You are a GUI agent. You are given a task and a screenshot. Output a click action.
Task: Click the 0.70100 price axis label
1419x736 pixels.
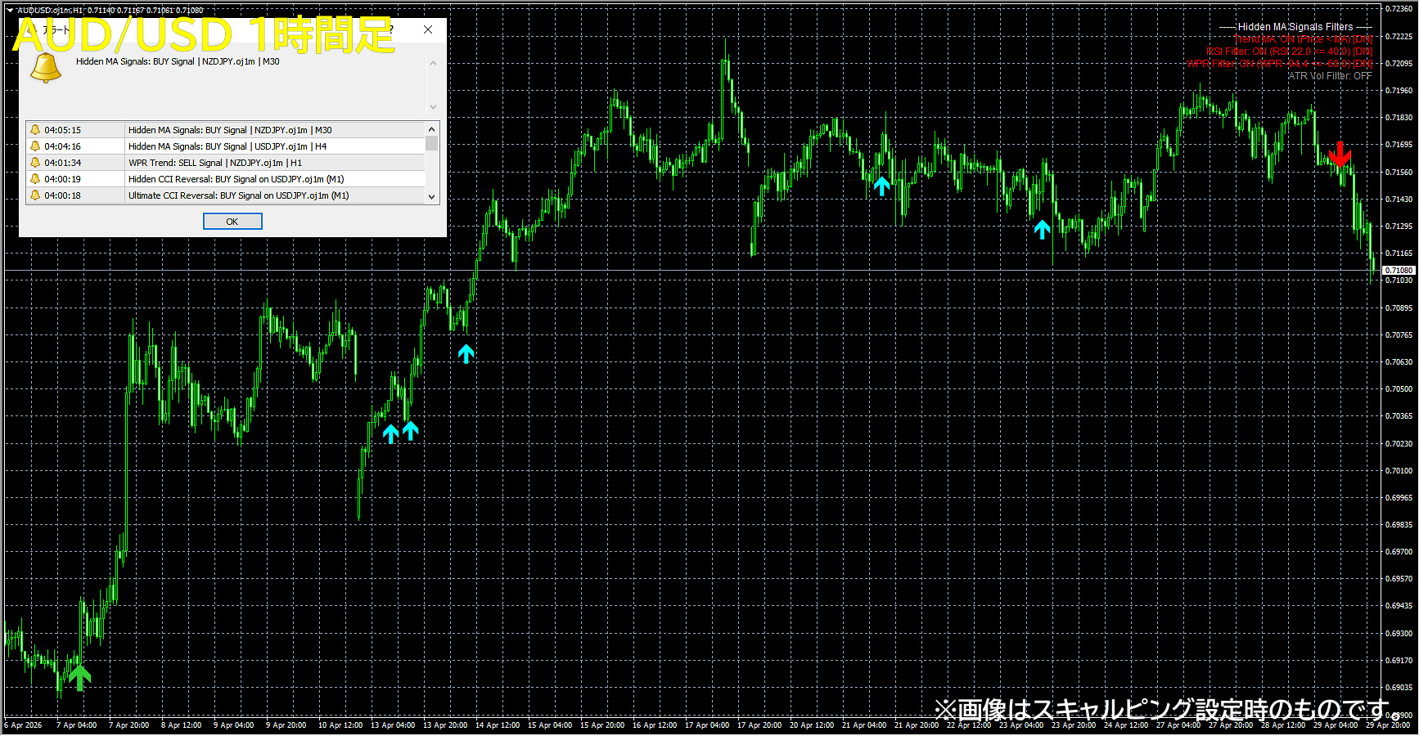(x=1399, y=470)
